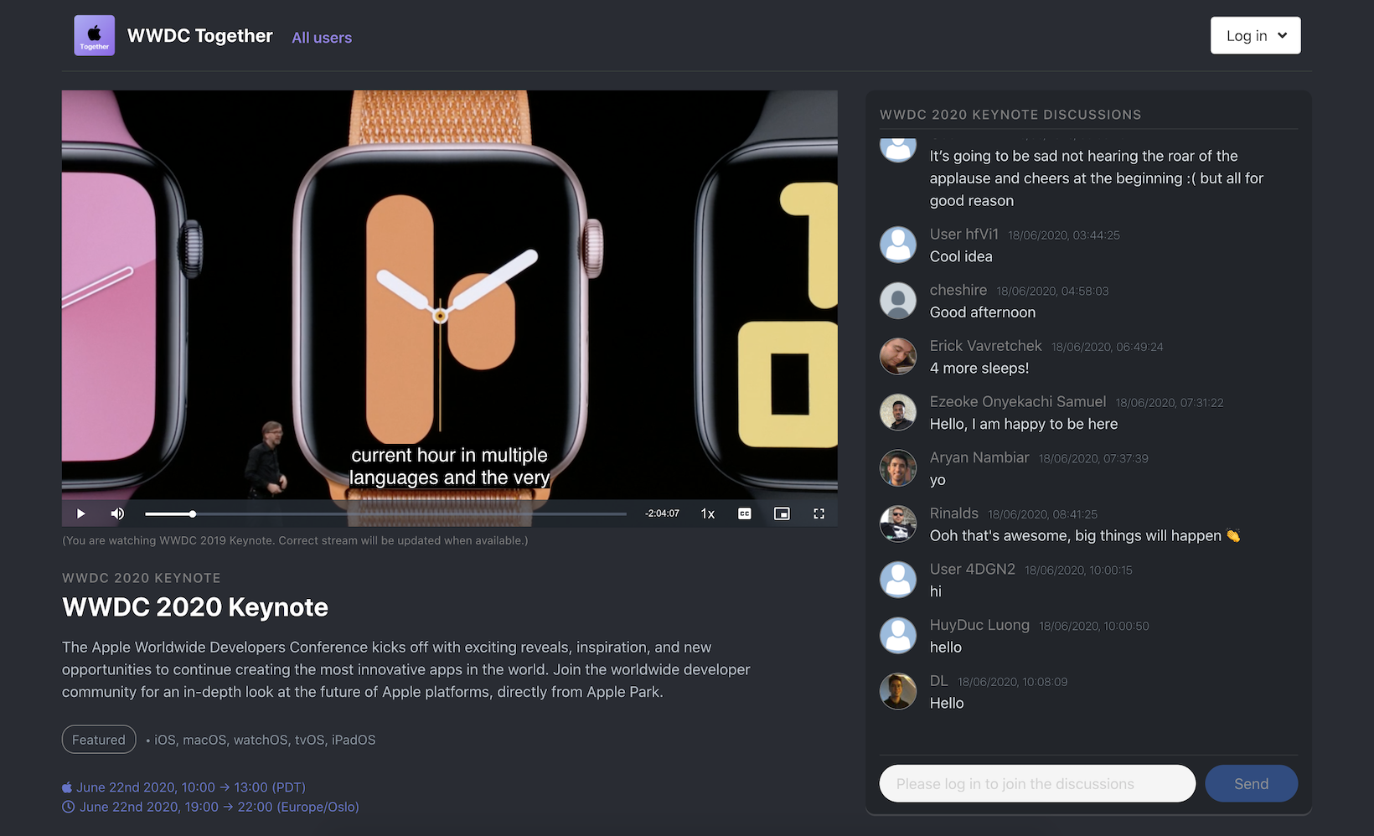The image size is (1374, 836).
Task: Click the message 'Hello, I am happy to be here'
Action: pos(1024,424)
